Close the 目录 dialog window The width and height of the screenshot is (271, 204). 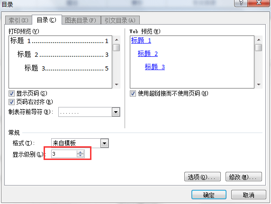[259, 3]
